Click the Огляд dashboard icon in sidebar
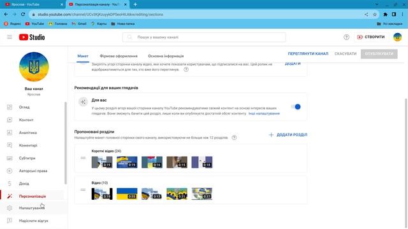The image size is (408, 229). tap(10, 107)
